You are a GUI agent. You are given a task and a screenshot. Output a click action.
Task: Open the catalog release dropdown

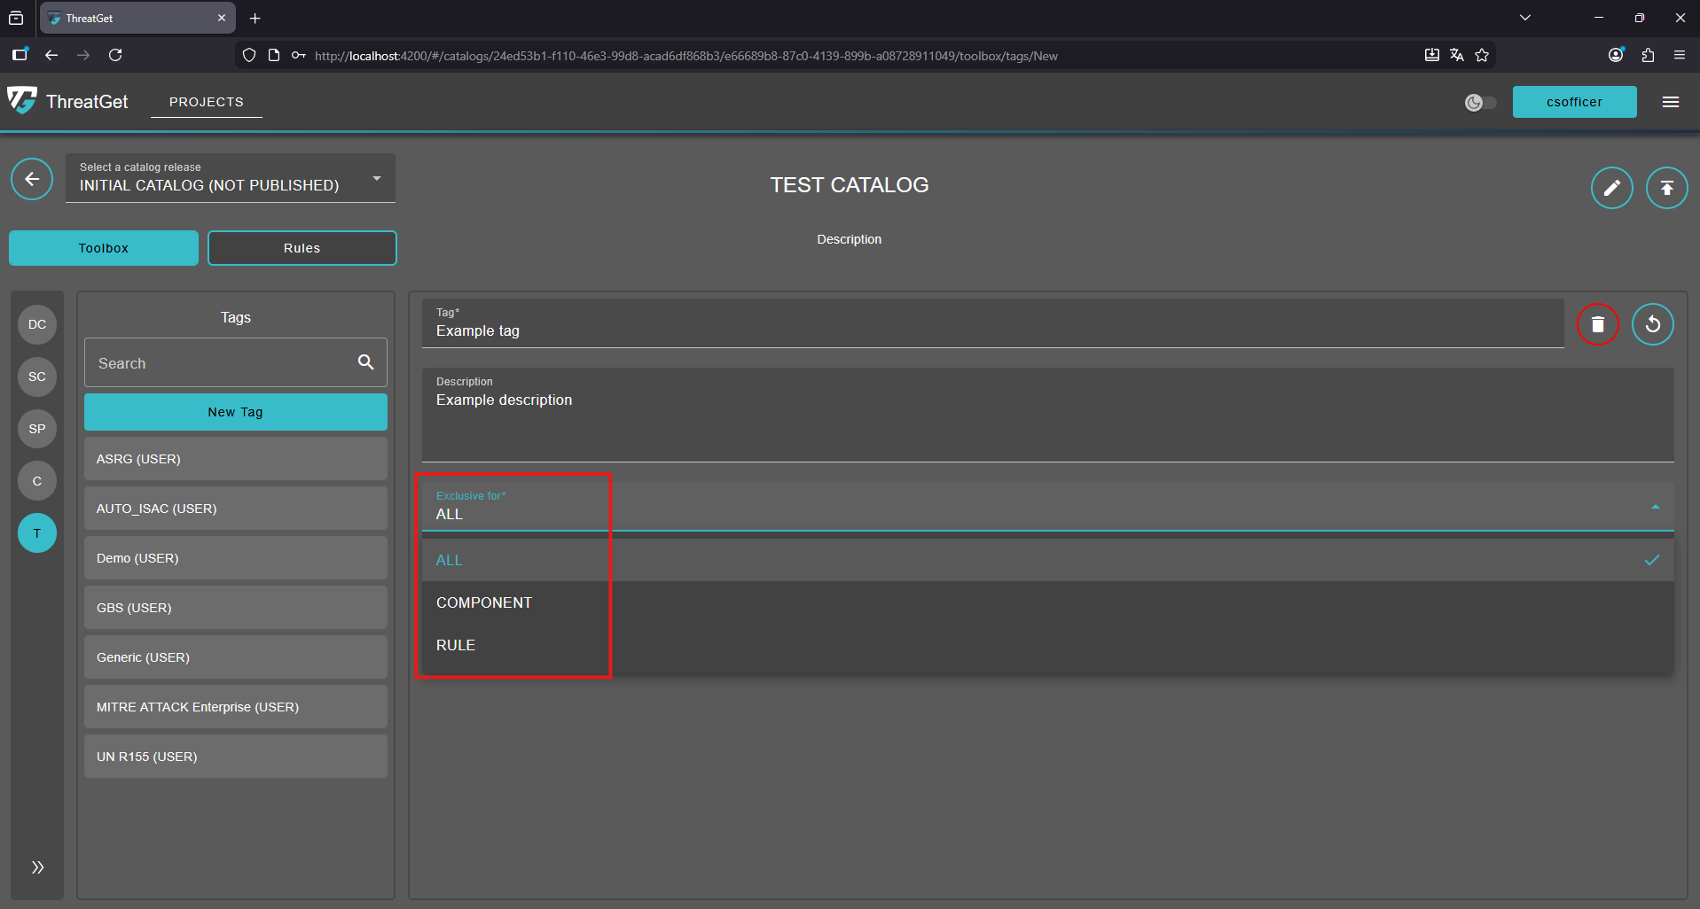pyautogui.click(x=230, y=179)
